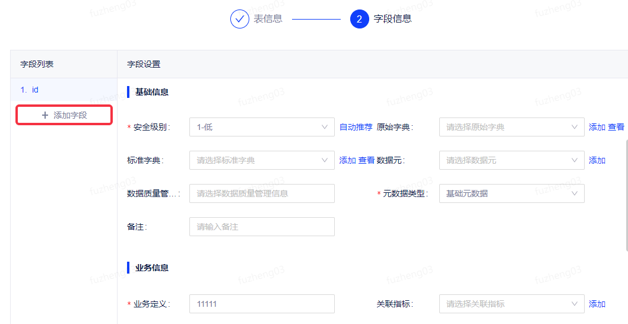Open the 标准字典 dropdown
Viewport: 628px width, 324px height.
(262, 160)
